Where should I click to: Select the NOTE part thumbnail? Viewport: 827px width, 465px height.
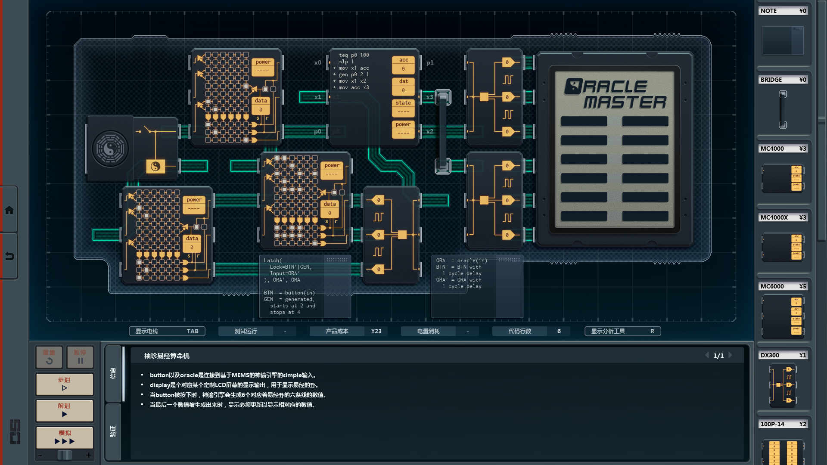tap(783, 40)
